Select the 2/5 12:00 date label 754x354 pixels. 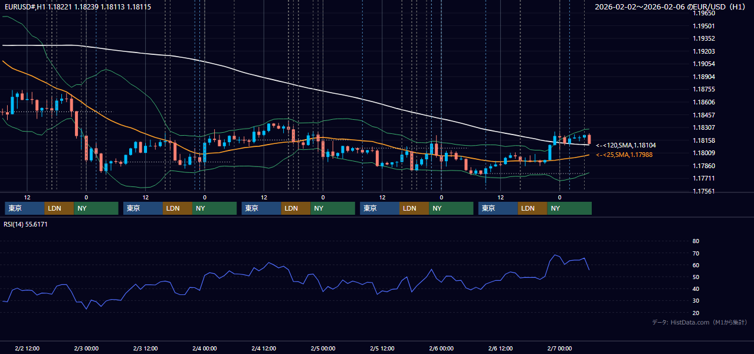coord(382,349)
